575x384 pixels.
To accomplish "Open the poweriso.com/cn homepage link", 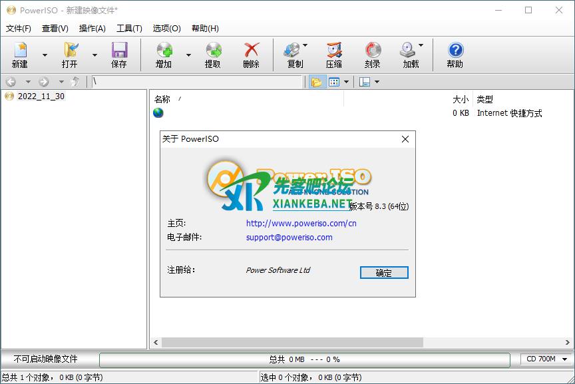I will click(301, 224).
